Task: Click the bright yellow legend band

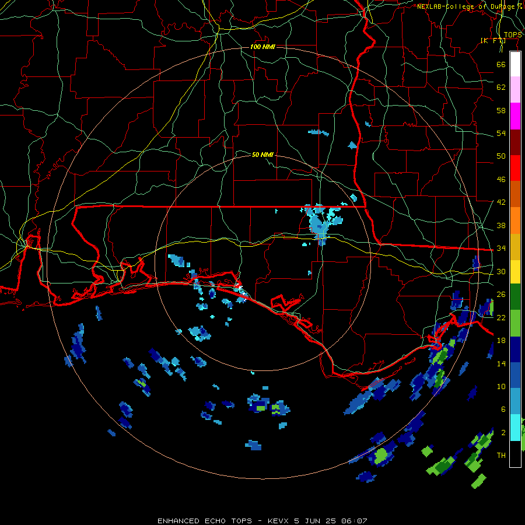Action: pos(515,272)
